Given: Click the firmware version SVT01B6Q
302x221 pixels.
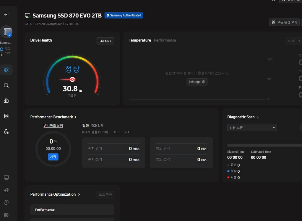Looking at the screenshot, I should [72, 24].
